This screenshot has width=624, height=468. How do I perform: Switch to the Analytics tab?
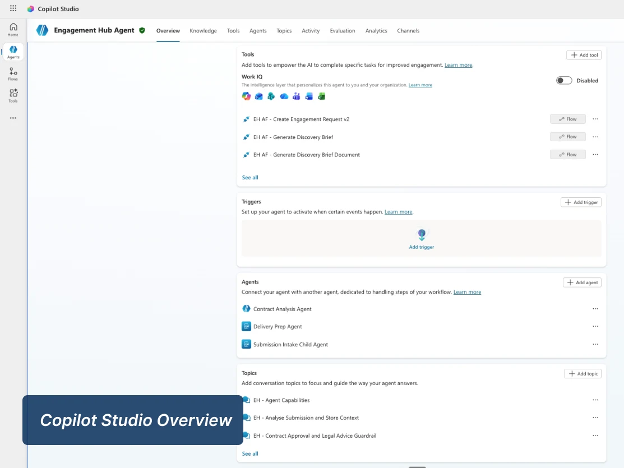pyautogui.click(x=376, y=31)
